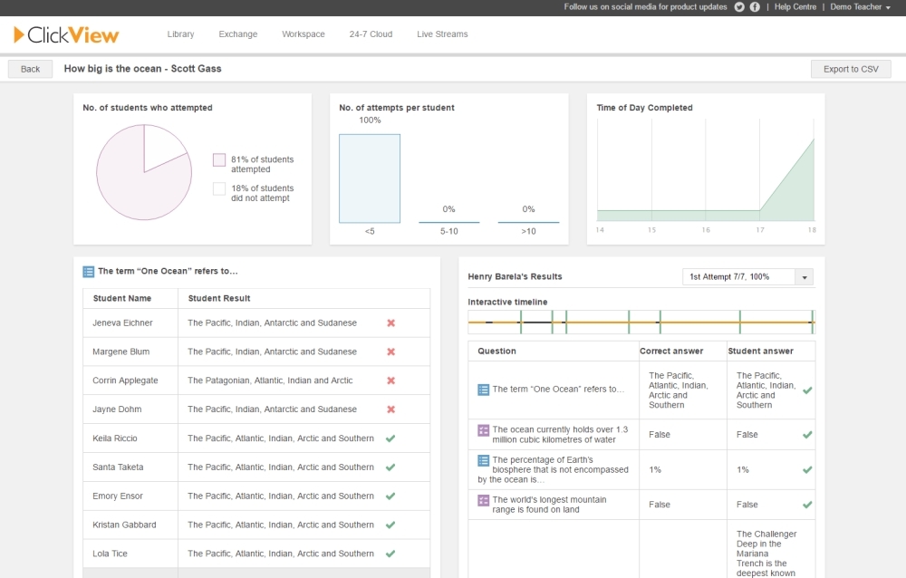This screenshot has width=906, height=578.
Task: Click the question icon beside Earth's biosphere item
Action: (483, 460)
